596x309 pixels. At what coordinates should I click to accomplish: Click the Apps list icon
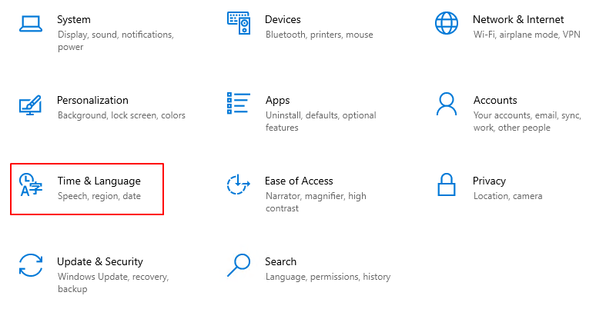pyautogui.click(x=239, y=103)
